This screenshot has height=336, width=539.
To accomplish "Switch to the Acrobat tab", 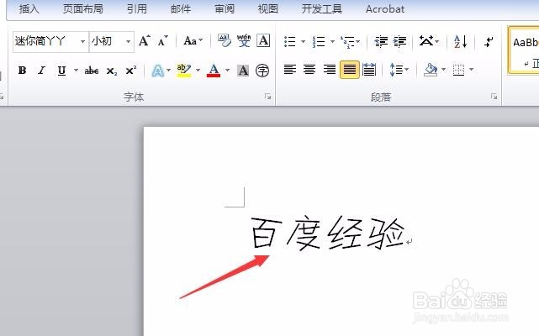I will coord(384,8).
